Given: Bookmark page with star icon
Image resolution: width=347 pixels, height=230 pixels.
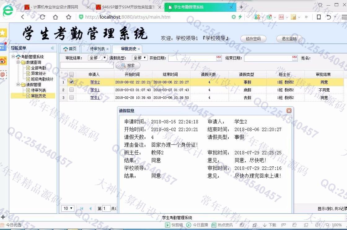Looking at the screenshot, I should [68, 17].
